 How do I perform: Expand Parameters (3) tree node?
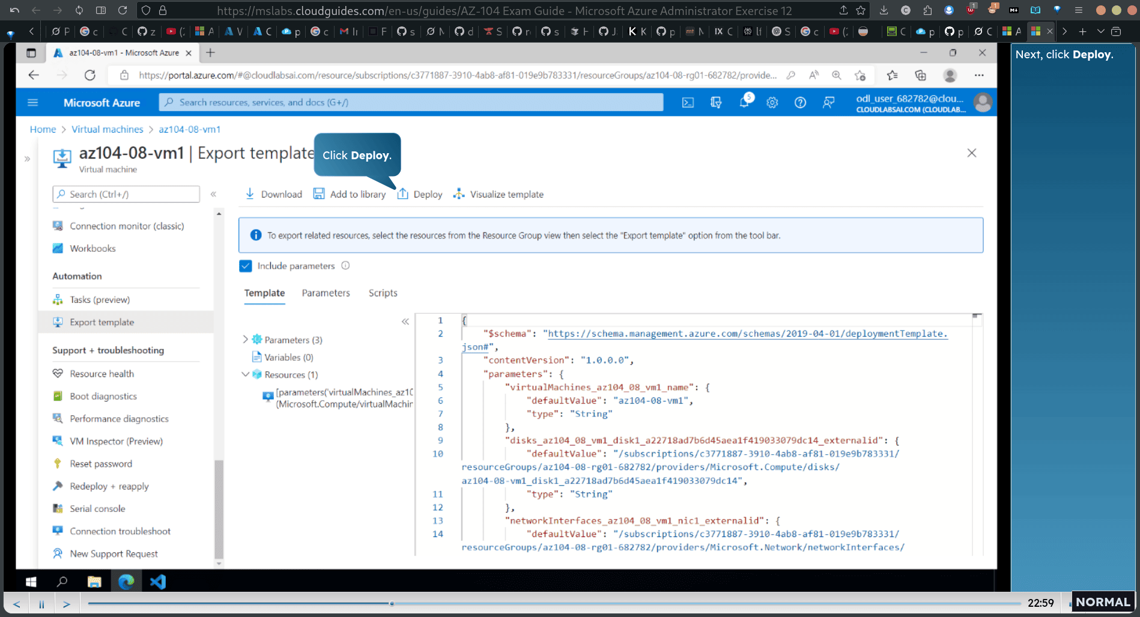245,339
